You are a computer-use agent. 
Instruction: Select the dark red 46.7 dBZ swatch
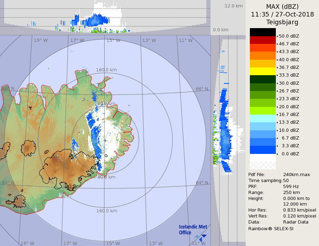point(262,40)
